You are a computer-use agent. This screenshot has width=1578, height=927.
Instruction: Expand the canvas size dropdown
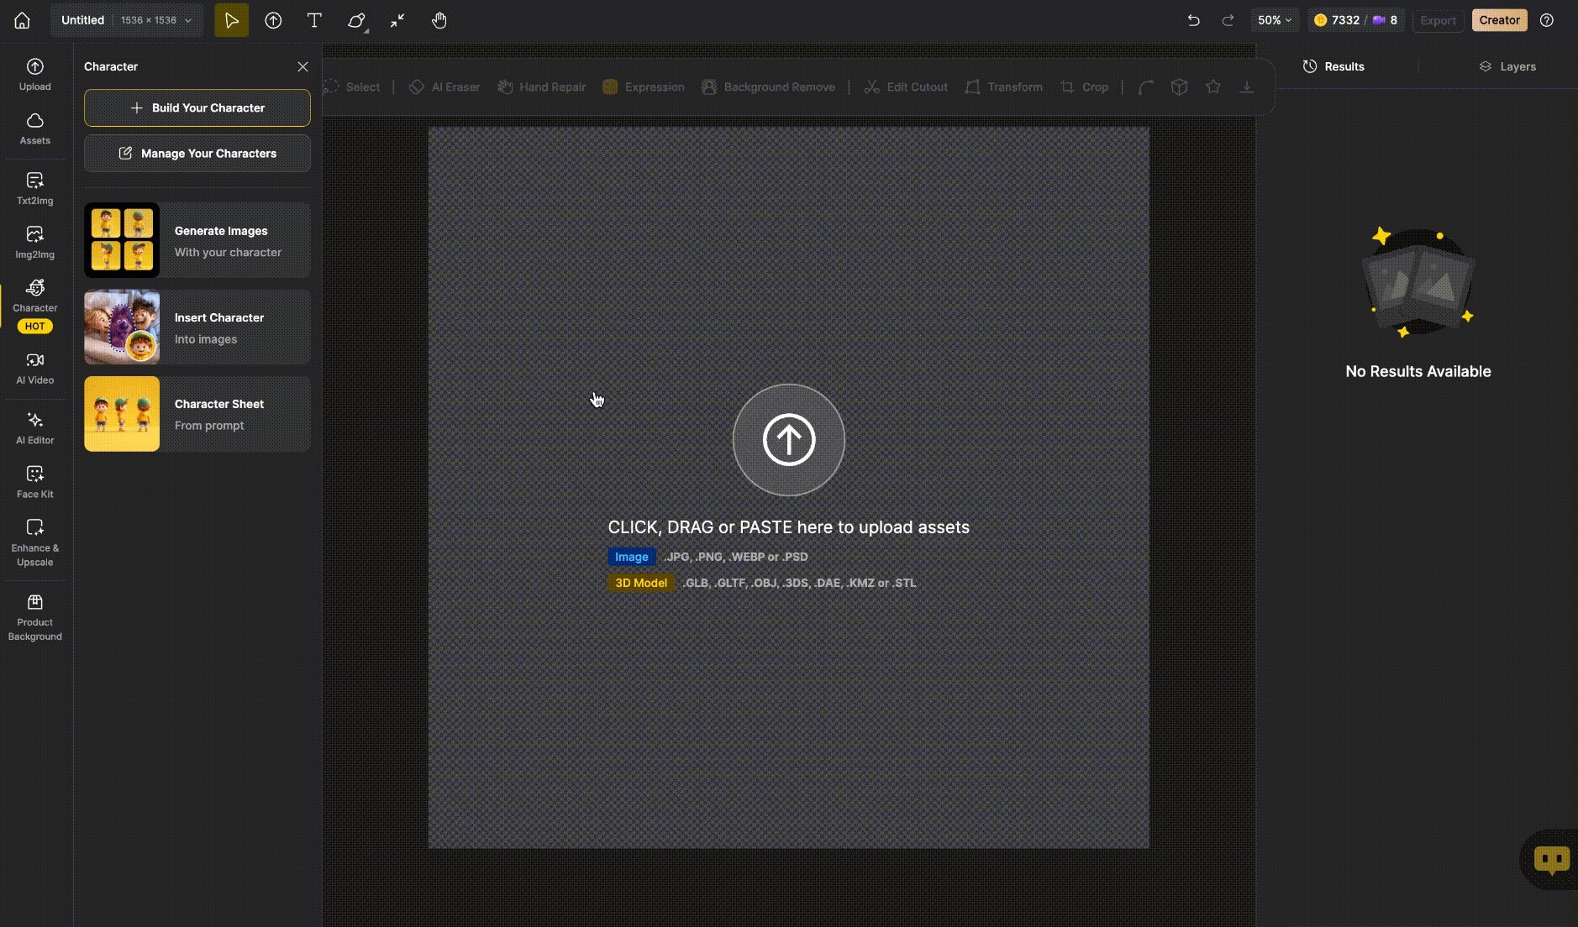point(188,20)
